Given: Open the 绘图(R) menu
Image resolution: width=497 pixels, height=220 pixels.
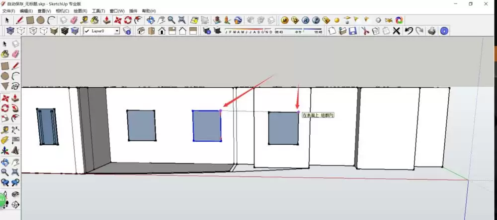Looking at the screenshot, I should 81,11.
